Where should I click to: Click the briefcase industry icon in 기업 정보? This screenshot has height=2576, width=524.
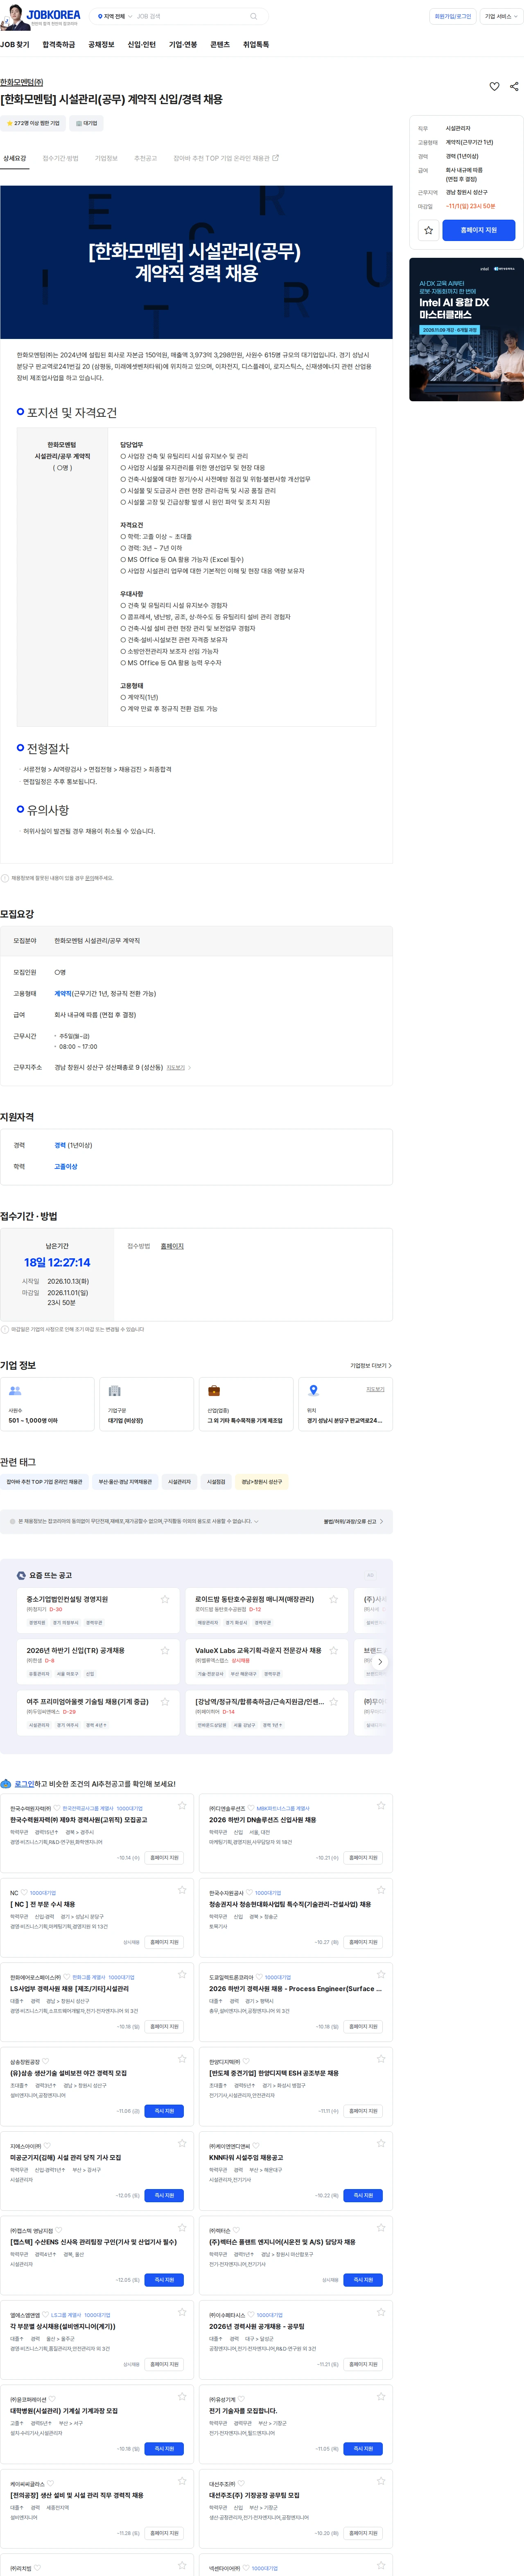[x=214, y=1391]
